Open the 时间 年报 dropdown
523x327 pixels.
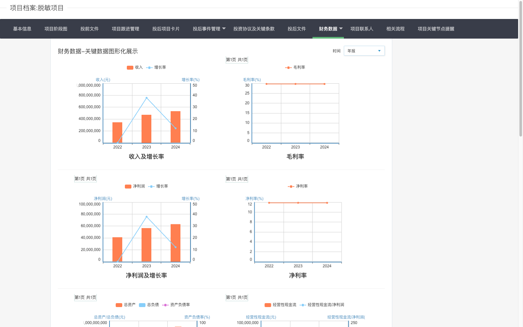(x=364, y=51)
